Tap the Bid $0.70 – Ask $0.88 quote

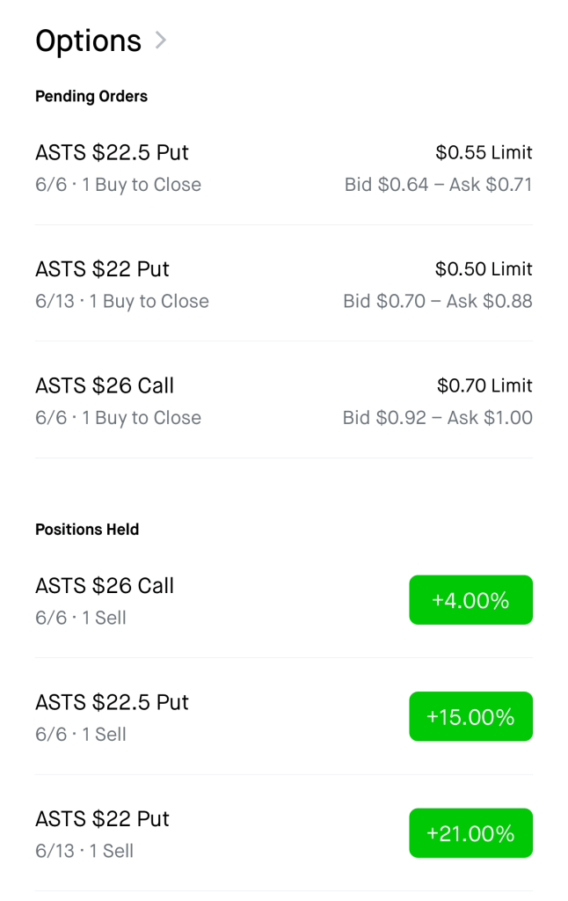pyautogui.click(x=437, y=301)
